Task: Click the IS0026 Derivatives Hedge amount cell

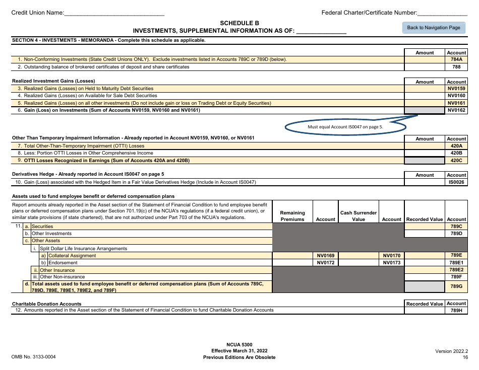Action: point(424,182)
